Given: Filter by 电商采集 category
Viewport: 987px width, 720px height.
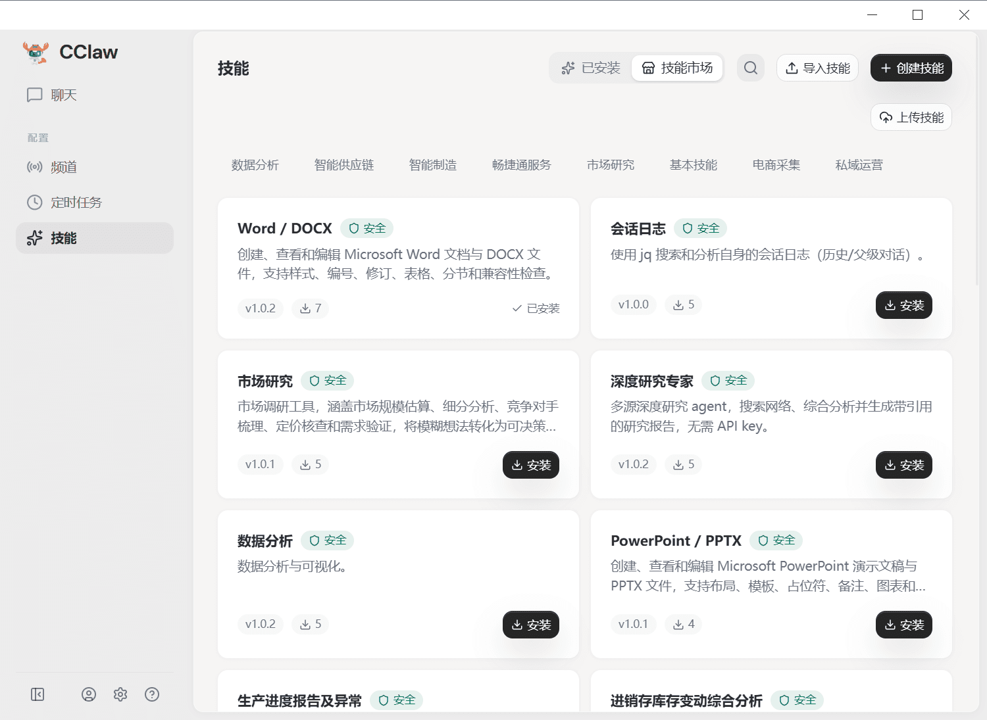Looking at the screenshot, I should (x=776, y=165).
